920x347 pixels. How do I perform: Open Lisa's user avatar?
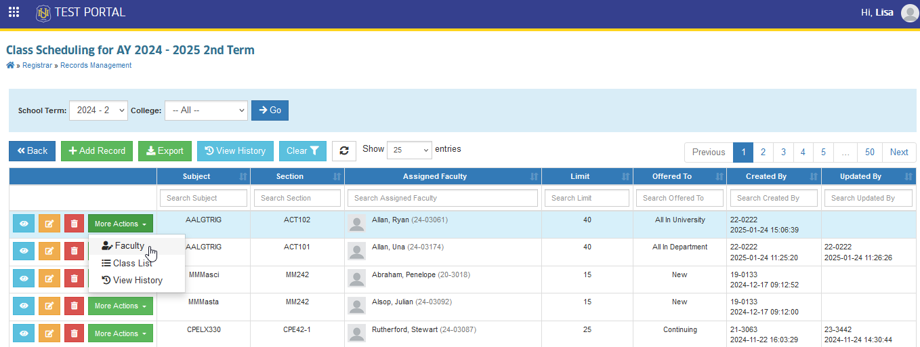pos(909,13)
